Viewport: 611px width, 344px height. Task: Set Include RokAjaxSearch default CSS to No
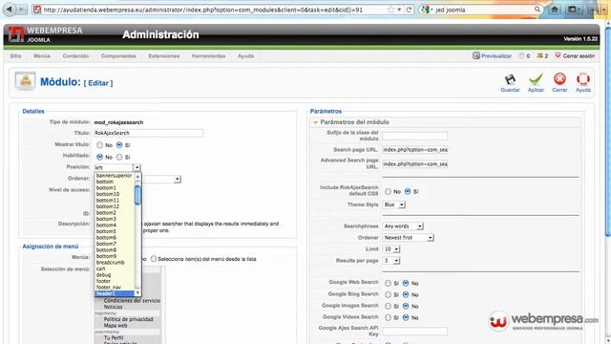click(388, 191)
